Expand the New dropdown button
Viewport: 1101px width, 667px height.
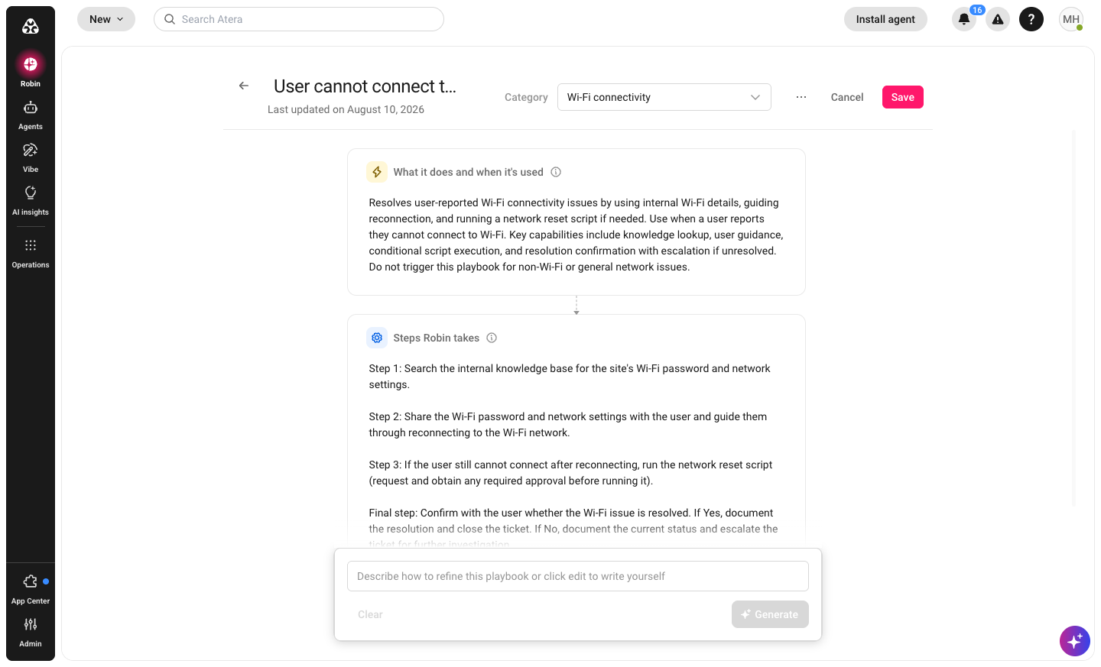click(x=106, y=19)
